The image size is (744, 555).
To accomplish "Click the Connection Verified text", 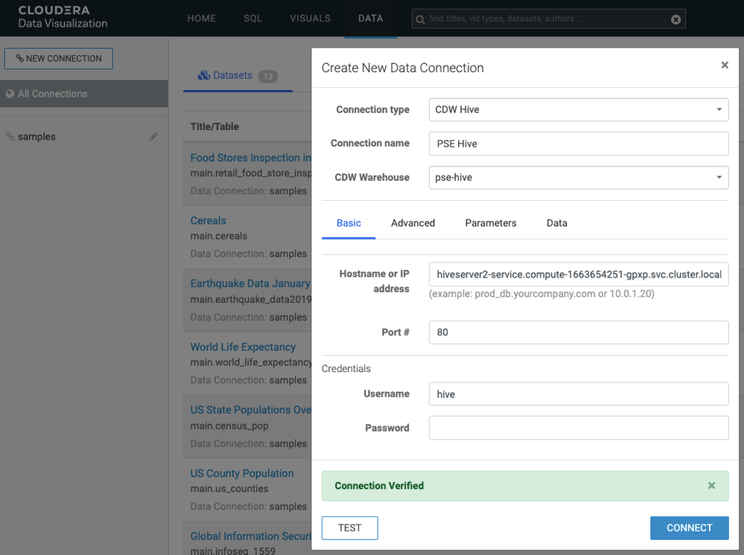I will 379,486.
